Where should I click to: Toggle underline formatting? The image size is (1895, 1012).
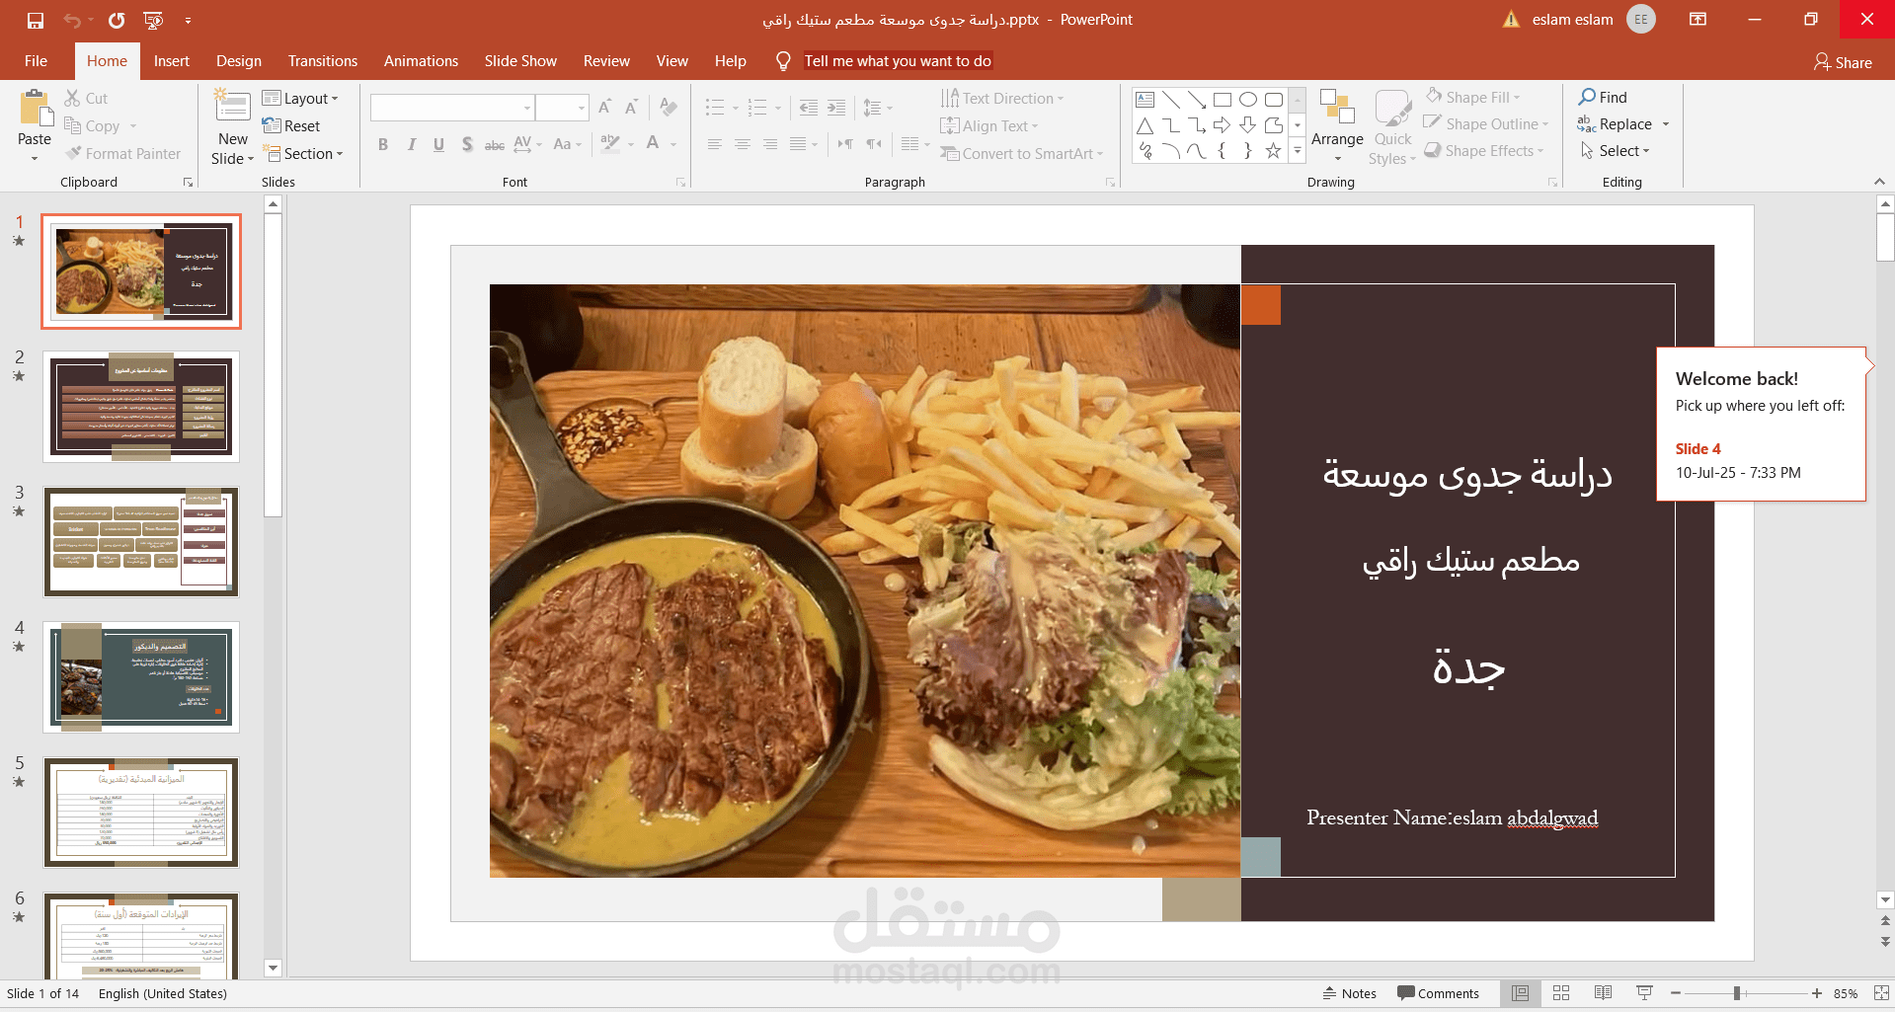point(438,144)
